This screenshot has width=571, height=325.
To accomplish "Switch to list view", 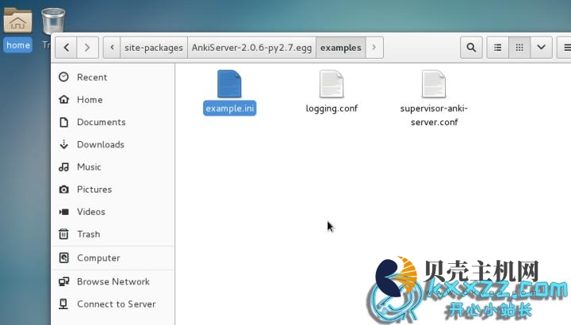I will tap(497, 48).
